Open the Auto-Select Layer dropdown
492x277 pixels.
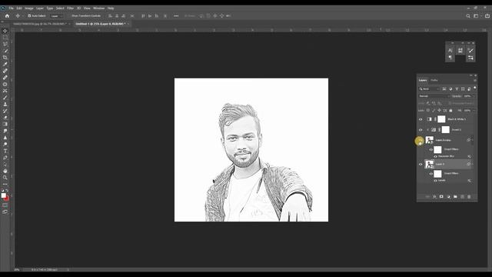tap(56, 15)
